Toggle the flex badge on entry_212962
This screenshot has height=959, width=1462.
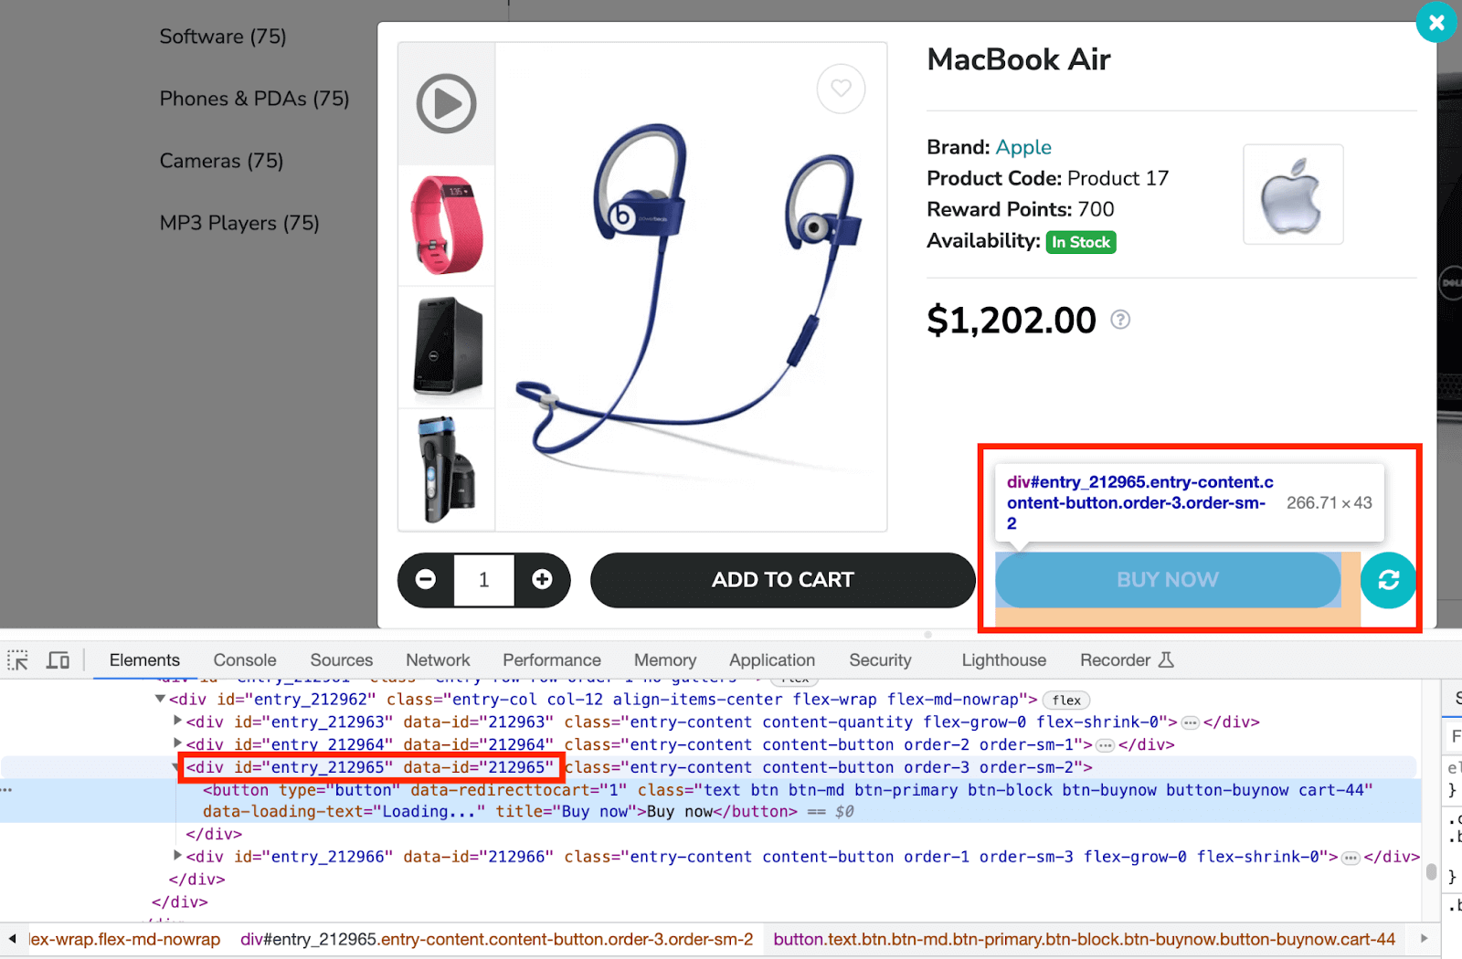coord(1065,700)
